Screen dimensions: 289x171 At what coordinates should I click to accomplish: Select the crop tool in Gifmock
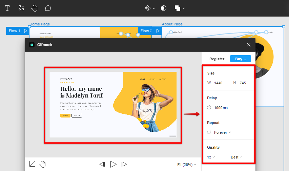coord(32,164)
